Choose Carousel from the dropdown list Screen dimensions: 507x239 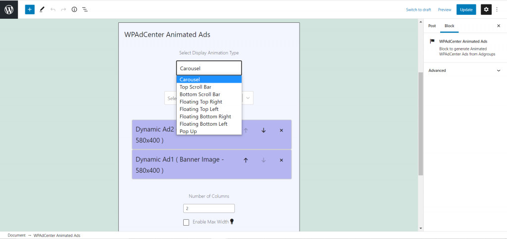209,80
